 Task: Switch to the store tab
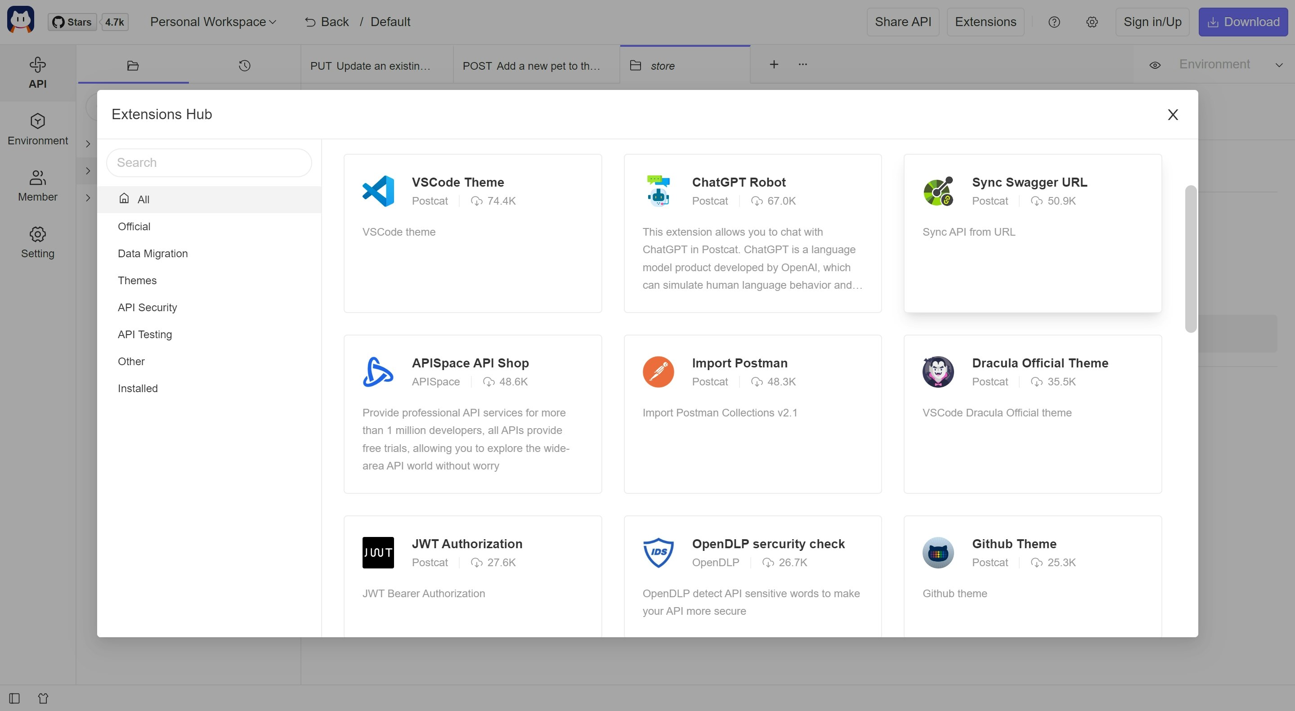(685, 66)
